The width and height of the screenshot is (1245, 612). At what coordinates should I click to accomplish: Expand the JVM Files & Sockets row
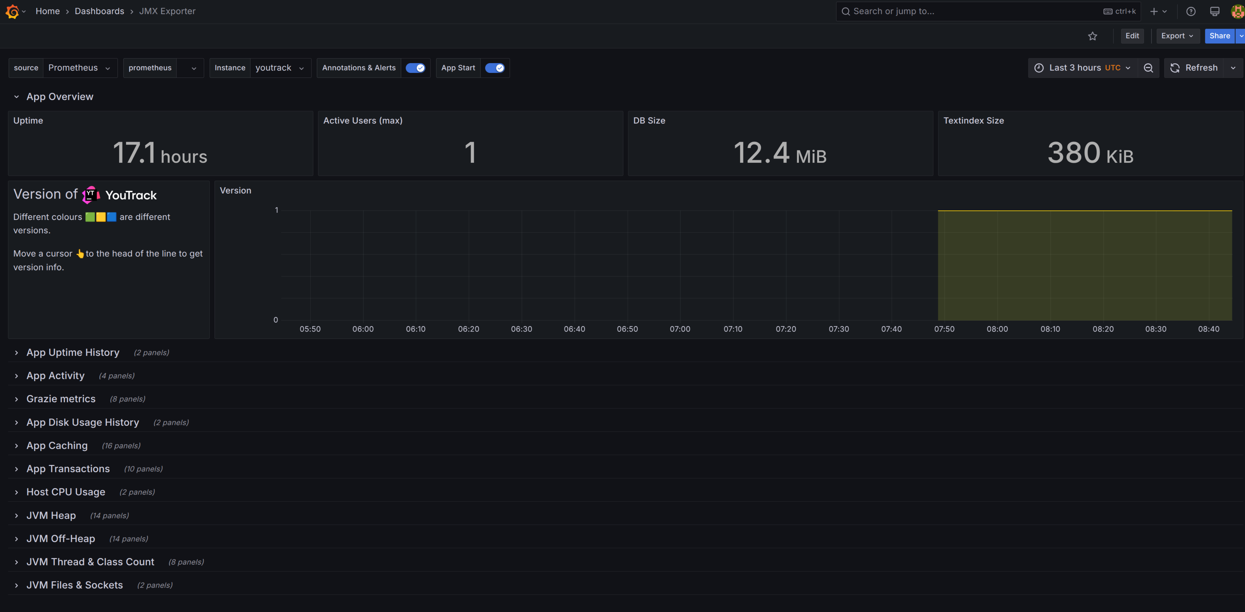(17, 585)
